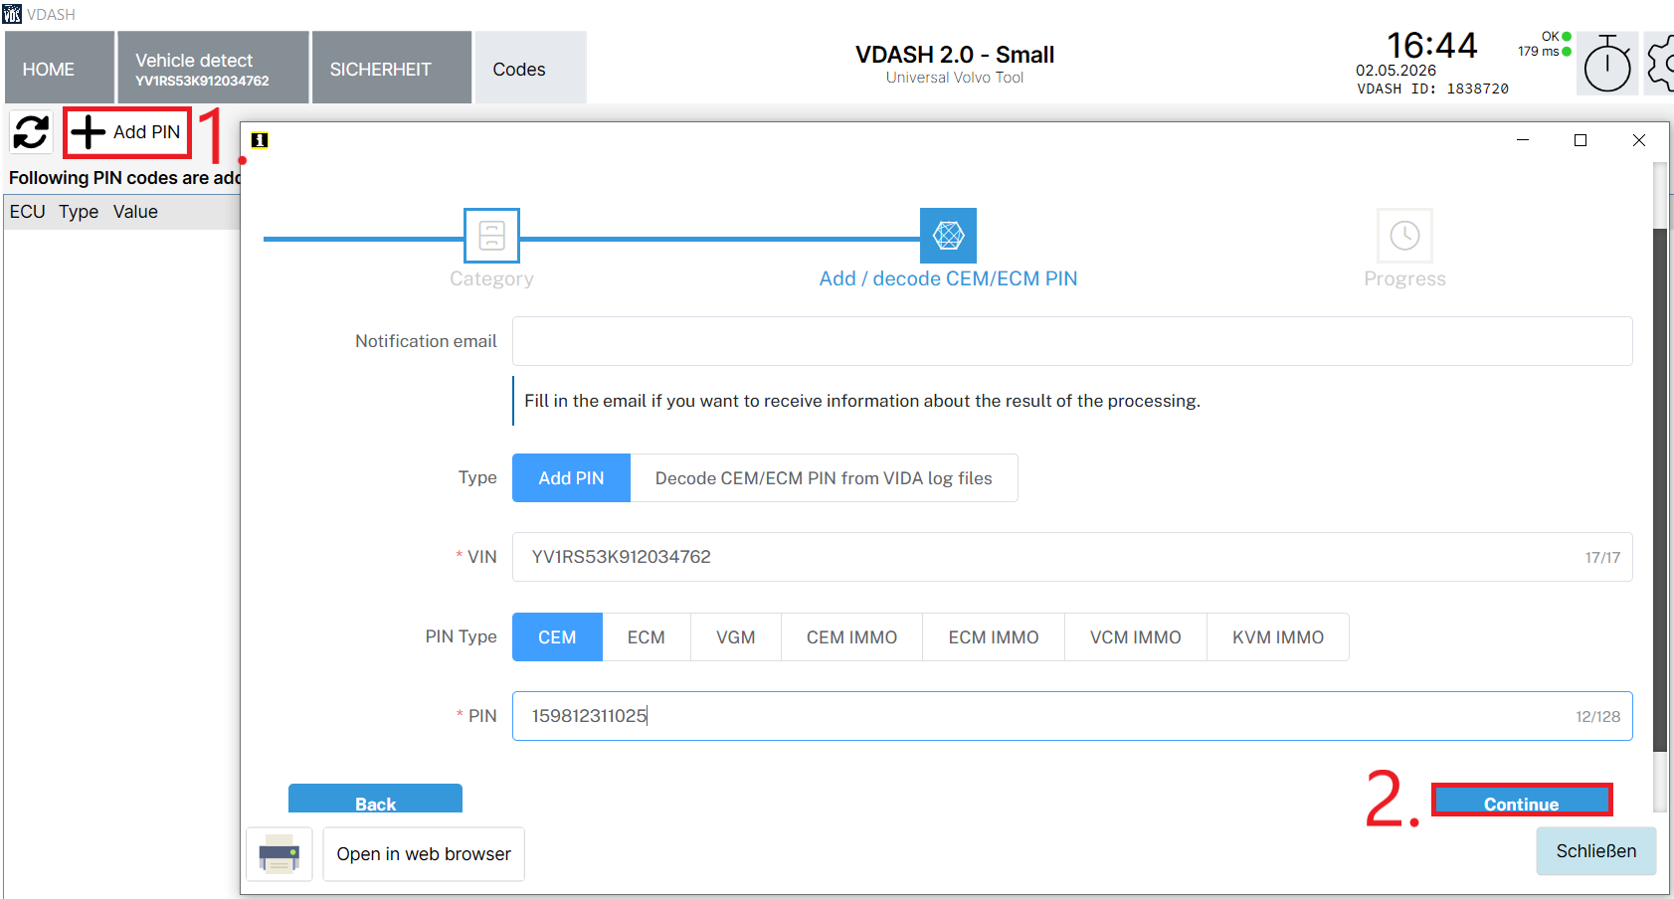Click the Back button
The image size is (1674, 899).
pyautogui.click(x=375, y=799)
